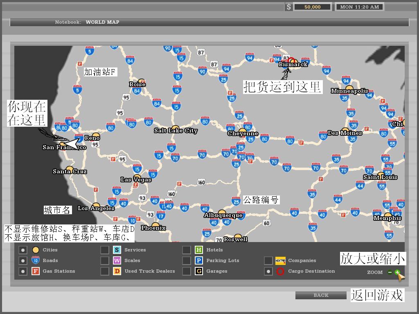This screenshot has width=419, height=314.
Task: Click the Bismarck cargo destination red circle
Action: pyautogui.click(x=291, y=61)
